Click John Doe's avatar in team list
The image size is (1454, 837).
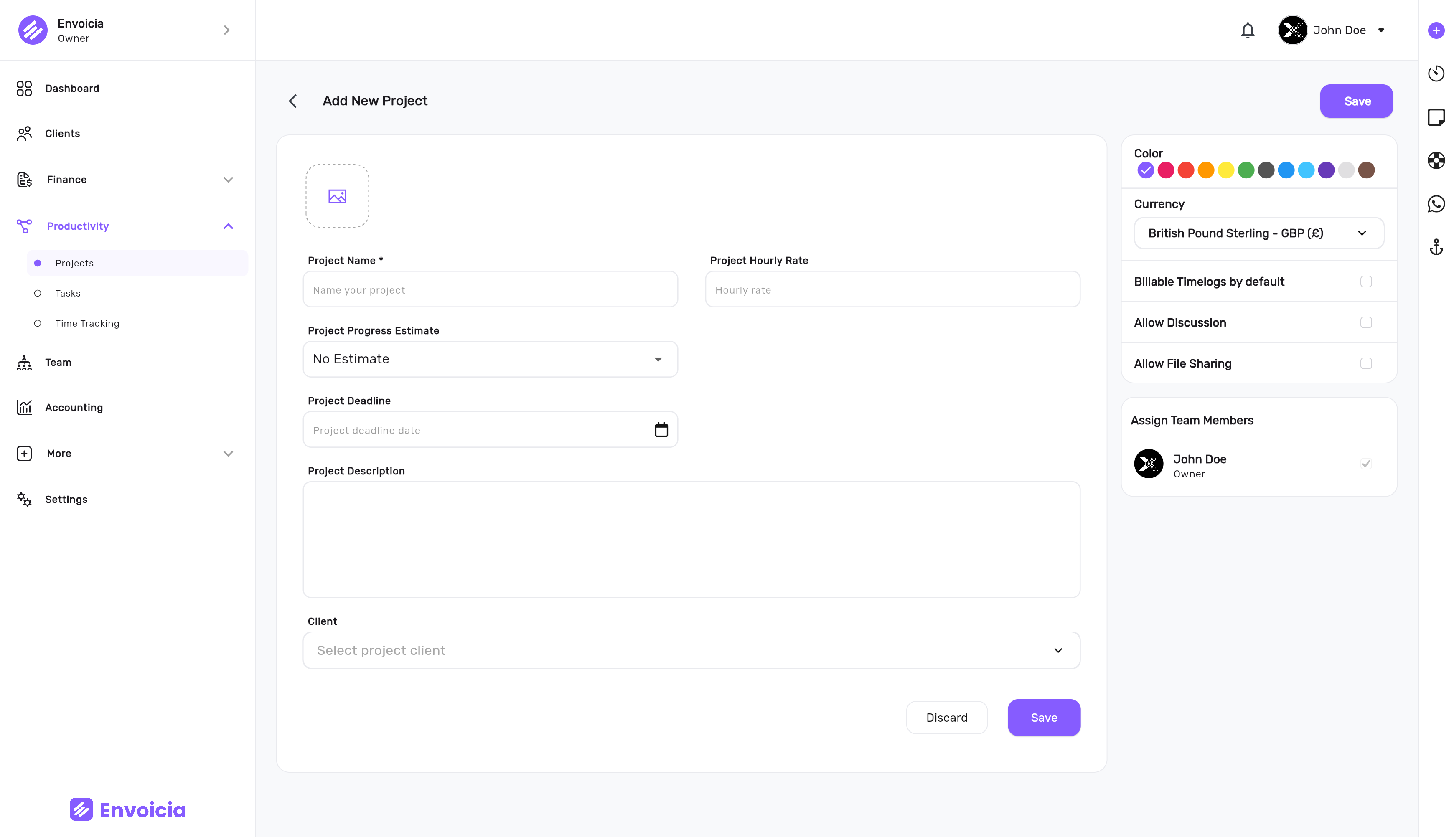click(x=1148, y=463)
